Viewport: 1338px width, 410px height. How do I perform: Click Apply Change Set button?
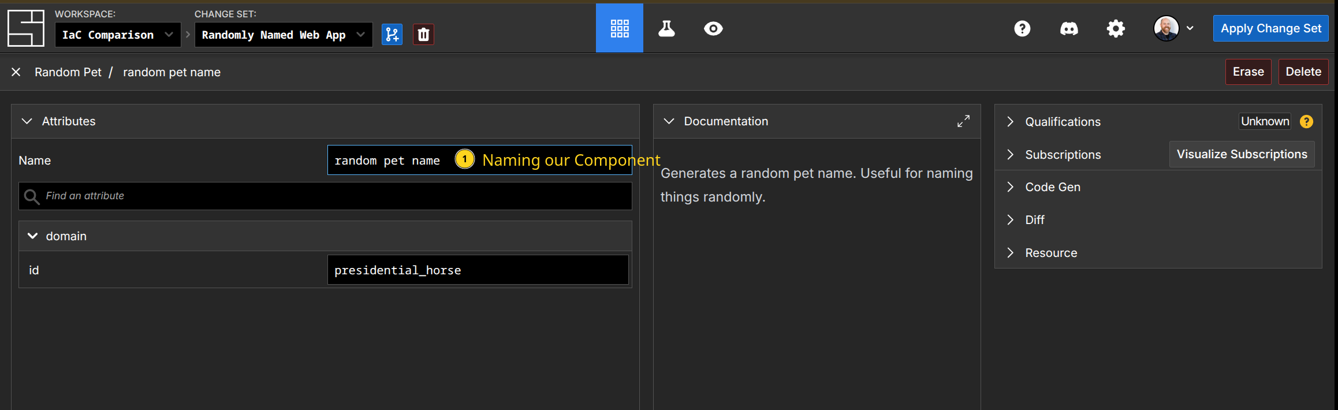1270,28
